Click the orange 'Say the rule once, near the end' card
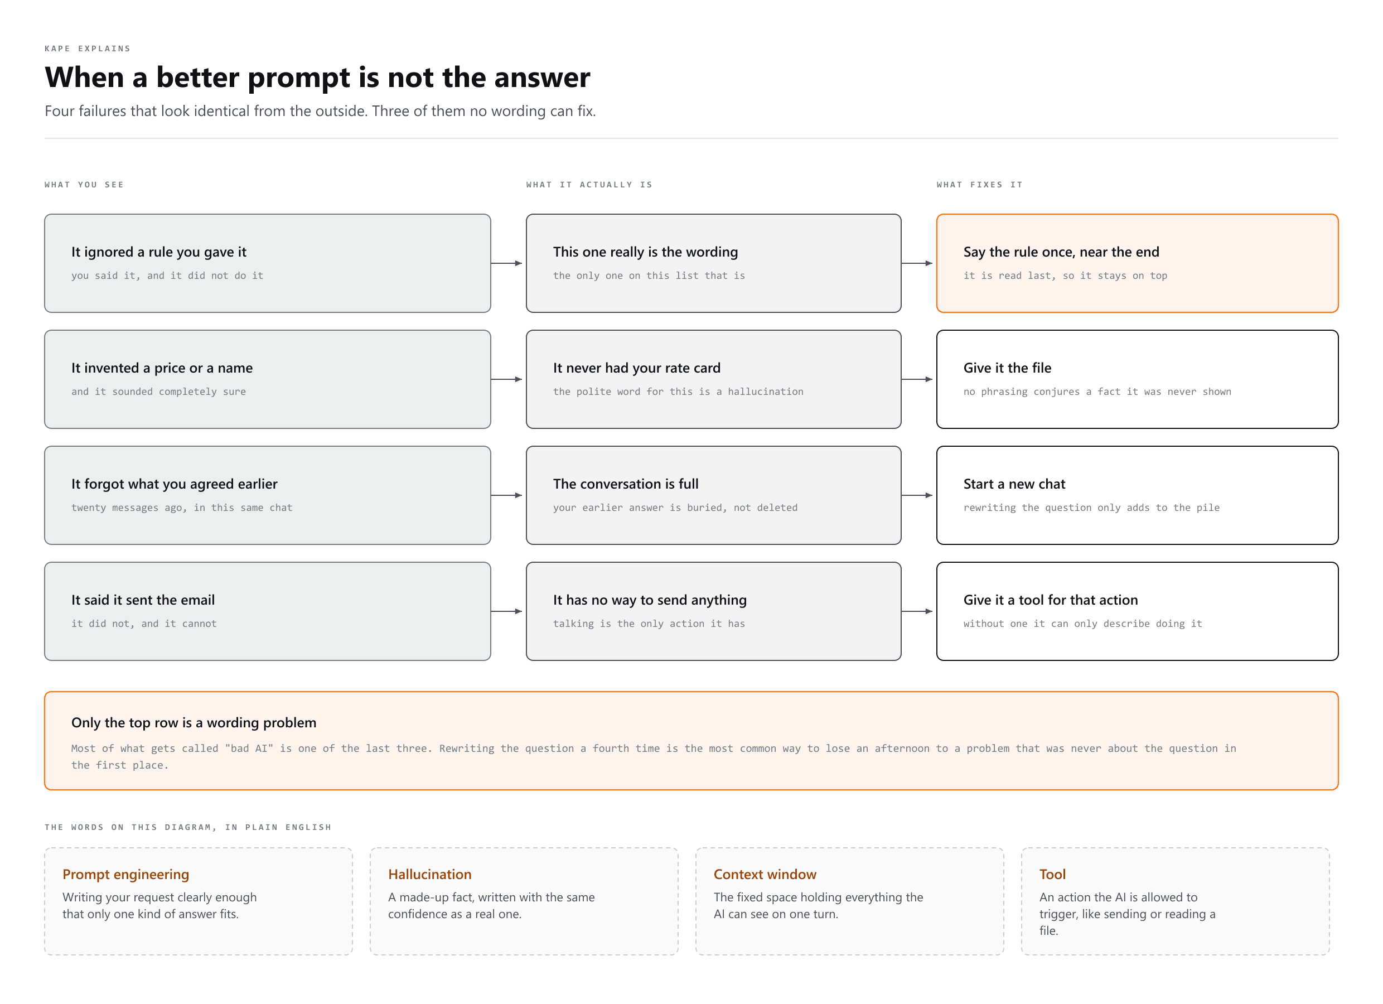1383x1004 pixels. tap(1137, 263)
